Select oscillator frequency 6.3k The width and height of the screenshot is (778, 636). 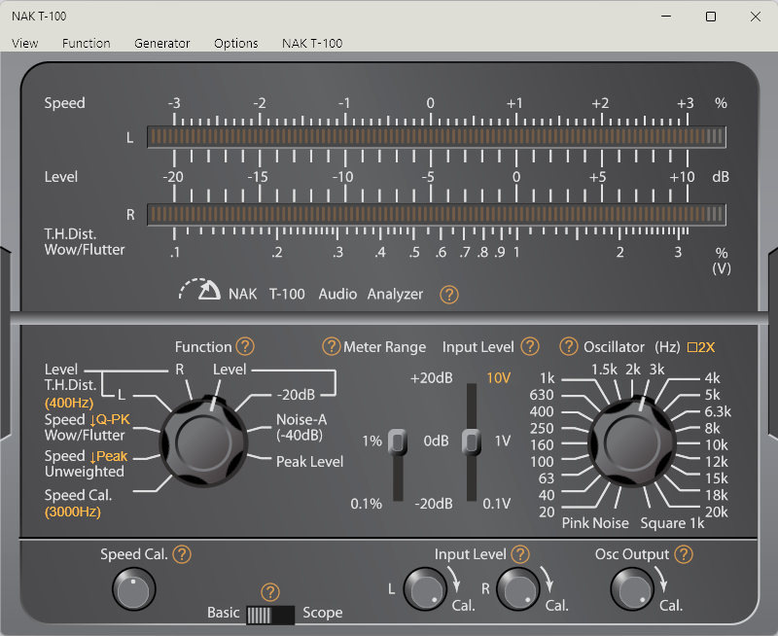[718, 411]
